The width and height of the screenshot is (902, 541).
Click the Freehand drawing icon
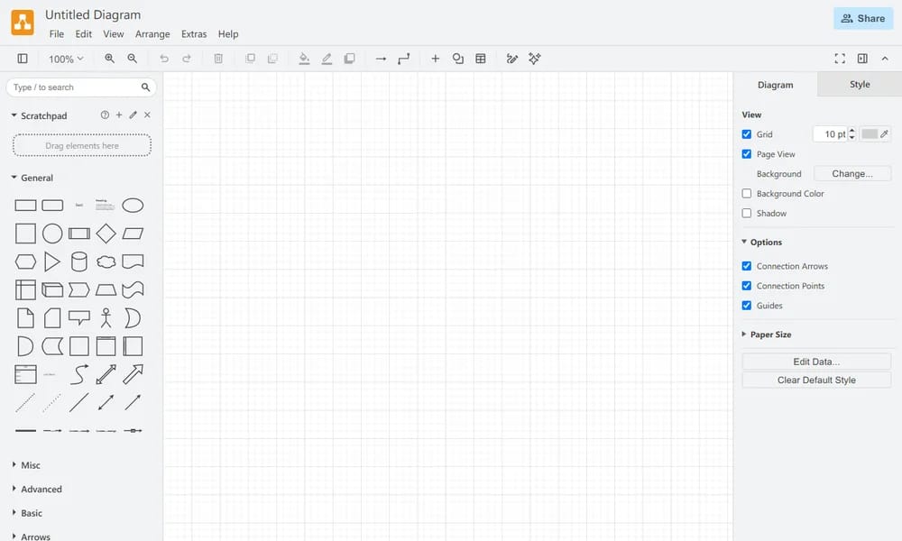coord(512,59)
